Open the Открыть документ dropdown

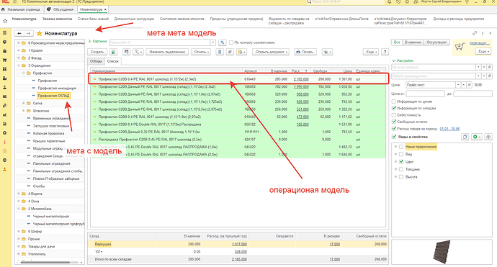pos(271,52)
